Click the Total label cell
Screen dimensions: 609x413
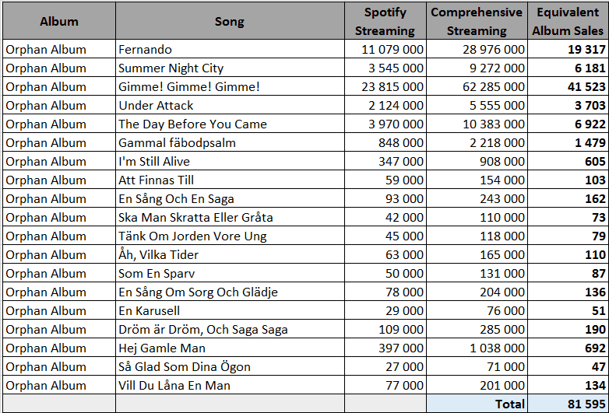click(x=477, y=404)
